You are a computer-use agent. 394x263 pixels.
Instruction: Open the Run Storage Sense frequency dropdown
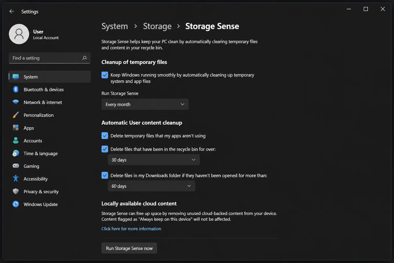(x=145, y=104)
